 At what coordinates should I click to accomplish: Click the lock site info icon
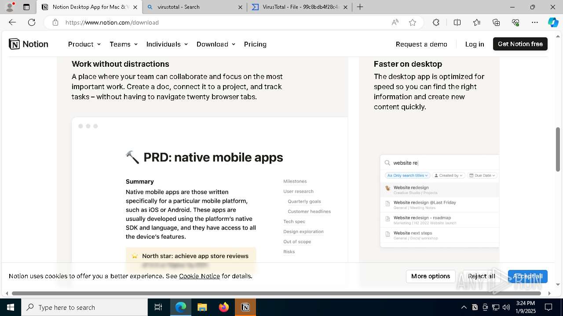pyautogui.click(x=55, y=22)
